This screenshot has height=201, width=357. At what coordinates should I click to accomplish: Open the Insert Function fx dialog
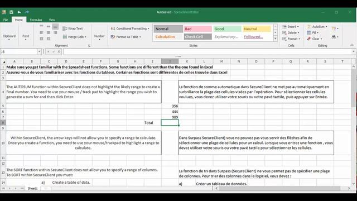(x=59, y=52)
